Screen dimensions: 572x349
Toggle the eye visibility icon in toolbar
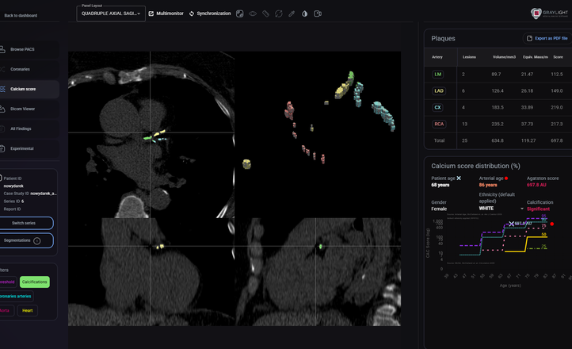point(253,13)
